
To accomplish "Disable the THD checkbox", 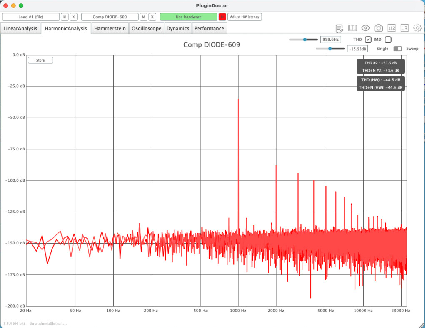I will (368, 39).
